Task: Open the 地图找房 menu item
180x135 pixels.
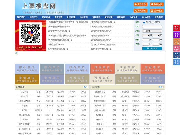Action: (x=121, y=17)
